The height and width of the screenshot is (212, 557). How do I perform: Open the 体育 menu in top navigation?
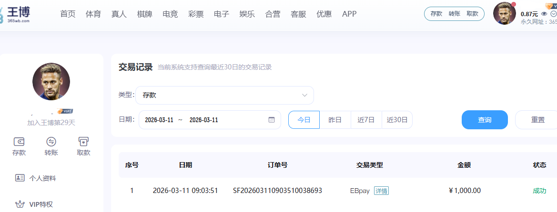(93, 14)
